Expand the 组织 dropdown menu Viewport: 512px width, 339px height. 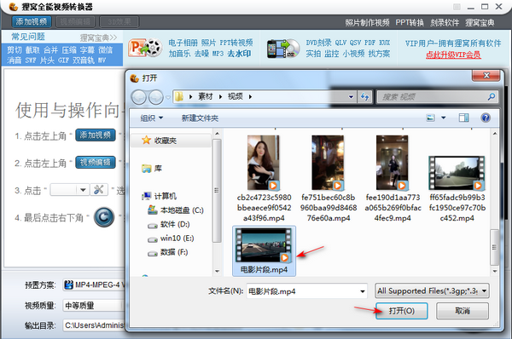point(152,118)
